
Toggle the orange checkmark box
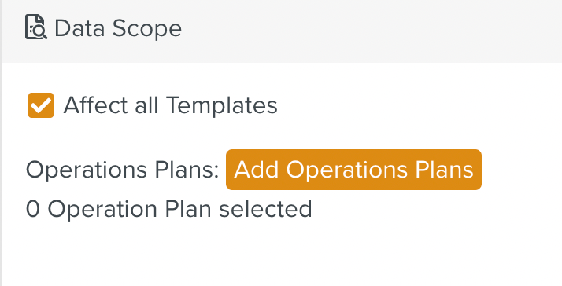click(x=41, y=105)
